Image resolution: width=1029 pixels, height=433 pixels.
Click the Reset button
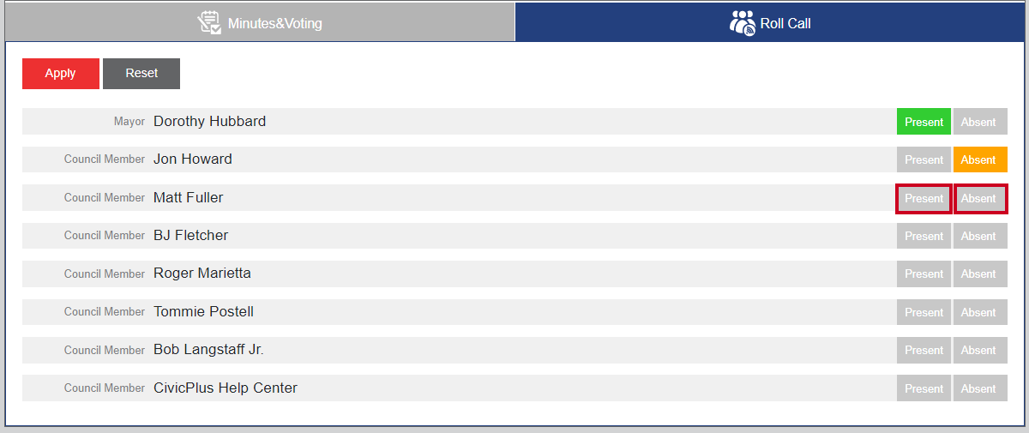click(141, 74)
